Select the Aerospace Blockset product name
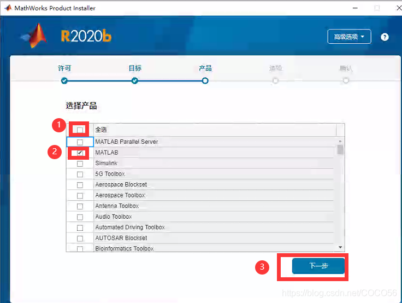 click(121, 185)
